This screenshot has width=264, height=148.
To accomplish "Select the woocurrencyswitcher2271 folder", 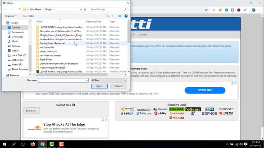I will coord(53,67).
